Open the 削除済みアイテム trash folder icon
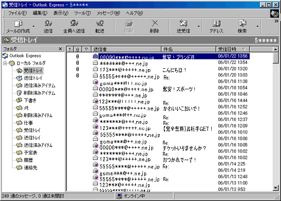Screen dimensions: 281x201 pyautogui.click(x=19, y=93)
